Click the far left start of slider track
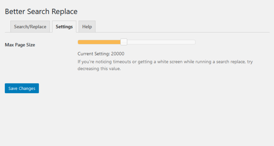This screenshot has width=274, height=146. pyautogui.click(x=79, y=42)
